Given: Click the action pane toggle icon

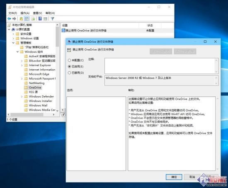Looking at the screenshot, I should (45, 19).
